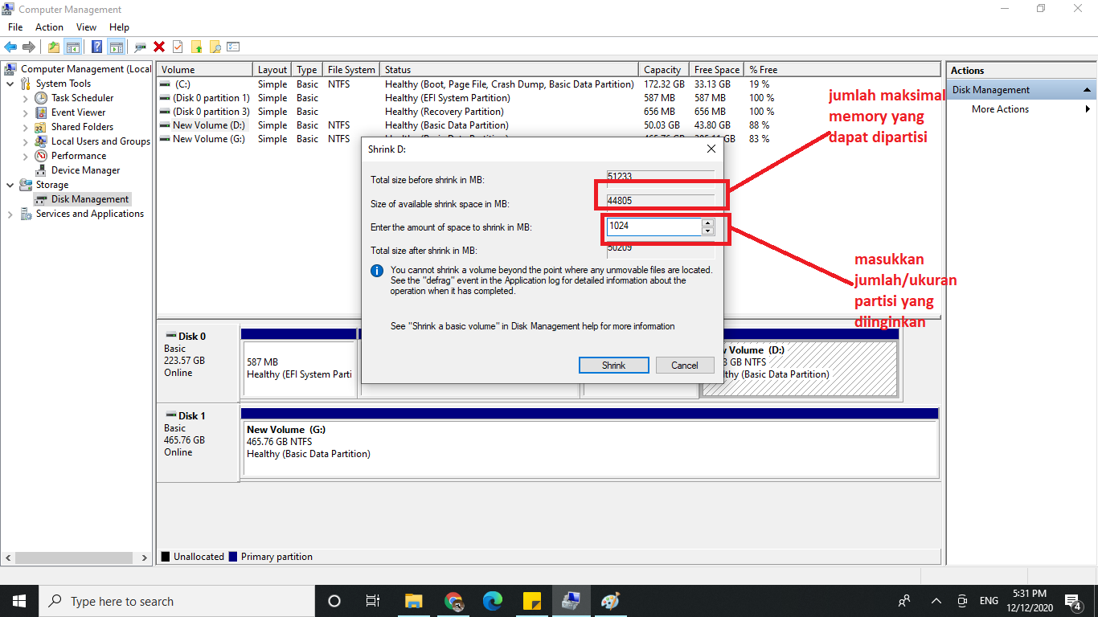Open Microsoft Edge from the taskbar
This screenshot has height=617, width=1098.
(x=492, y=600)
